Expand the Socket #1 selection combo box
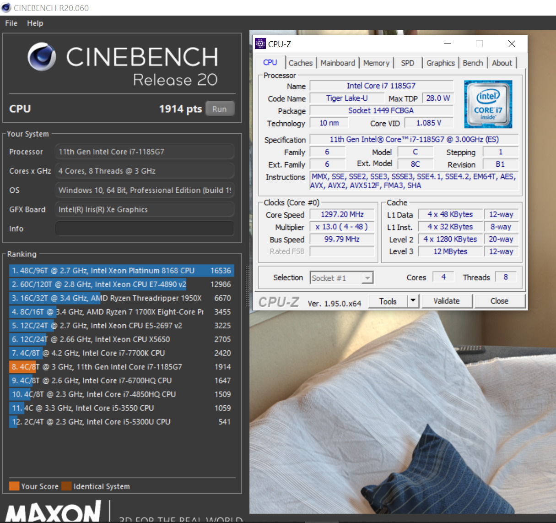Screen dimensions: 556x523 pyautogui.click(x=367, y=278)
